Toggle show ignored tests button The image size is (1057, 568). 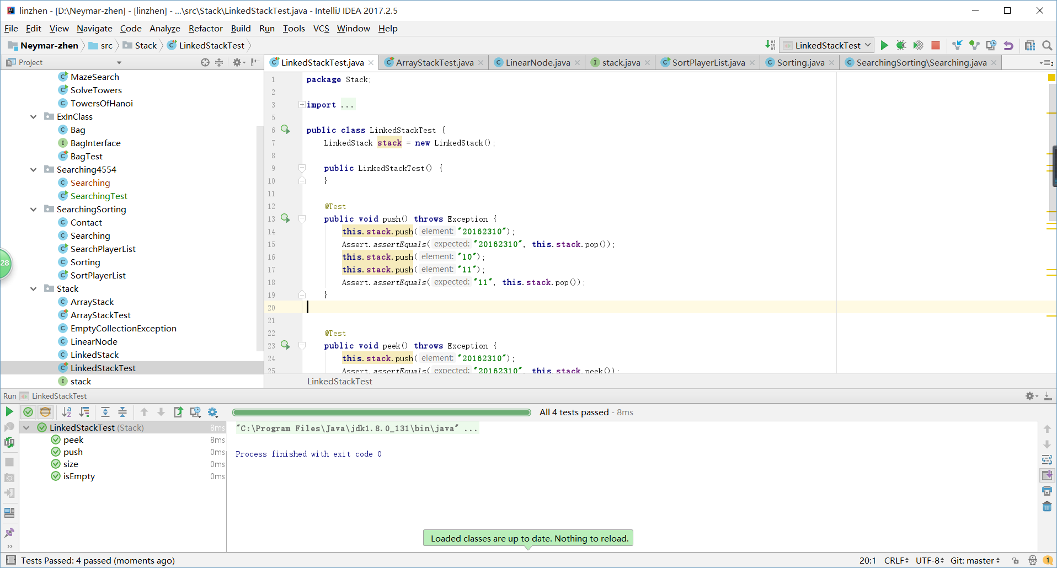pos(45,412)
